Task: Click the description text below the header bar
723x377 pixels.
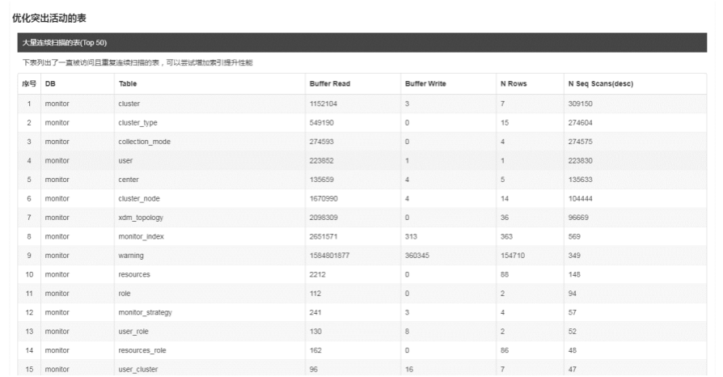Action: pos(137,62)
